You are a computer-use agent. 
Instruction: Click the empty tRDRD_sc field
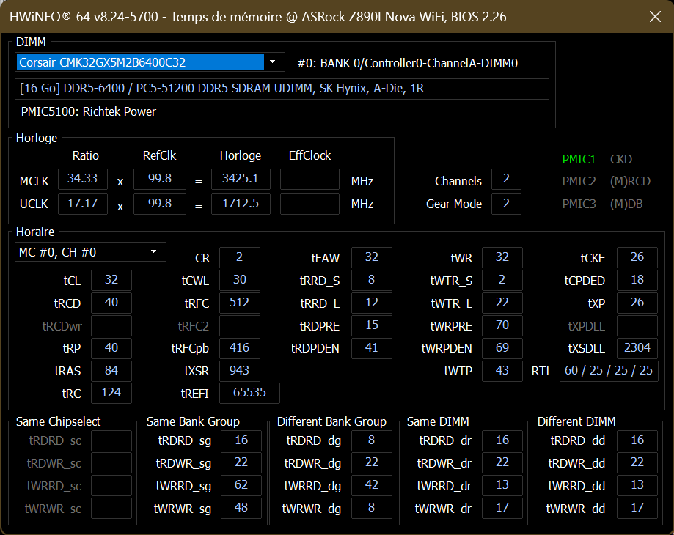(x=111, y=440)
